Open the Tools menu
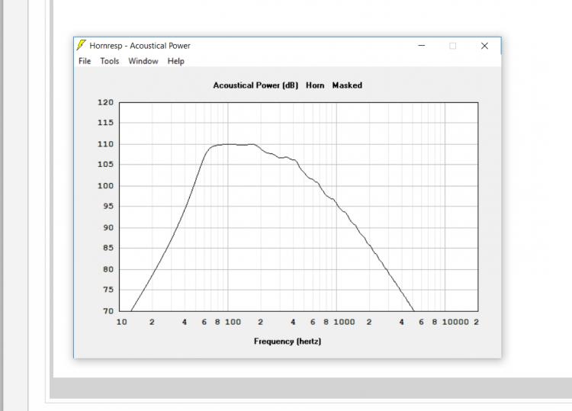Image resolution: width=572 pixels, height=411 pixels. 109,61
